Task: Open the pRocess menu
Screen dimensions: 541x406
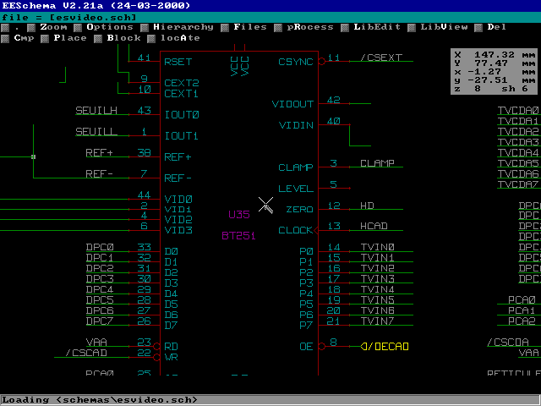Action: (310, 27)
